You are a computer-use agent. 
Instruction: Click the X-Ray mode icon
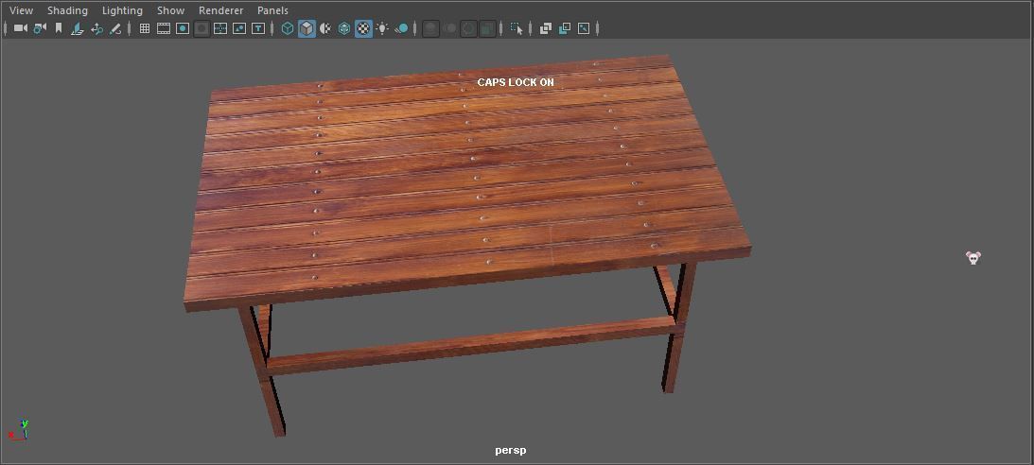(x=545, y=28)
